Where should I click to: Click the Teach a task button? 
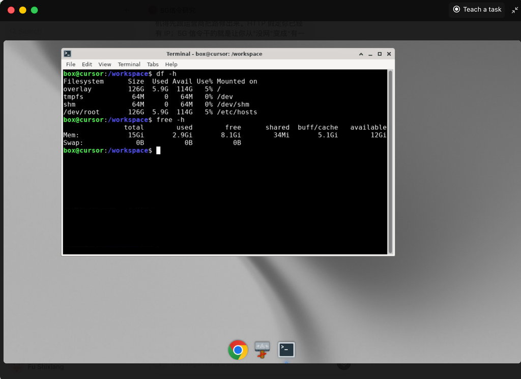point(477,10)
